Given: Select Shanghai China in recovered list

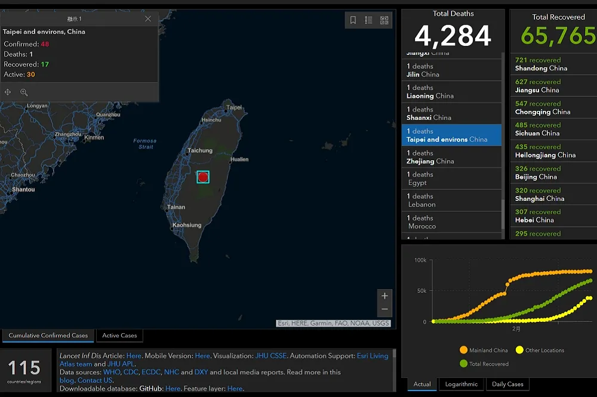Looking at the screenshot, I should [553, 194].
